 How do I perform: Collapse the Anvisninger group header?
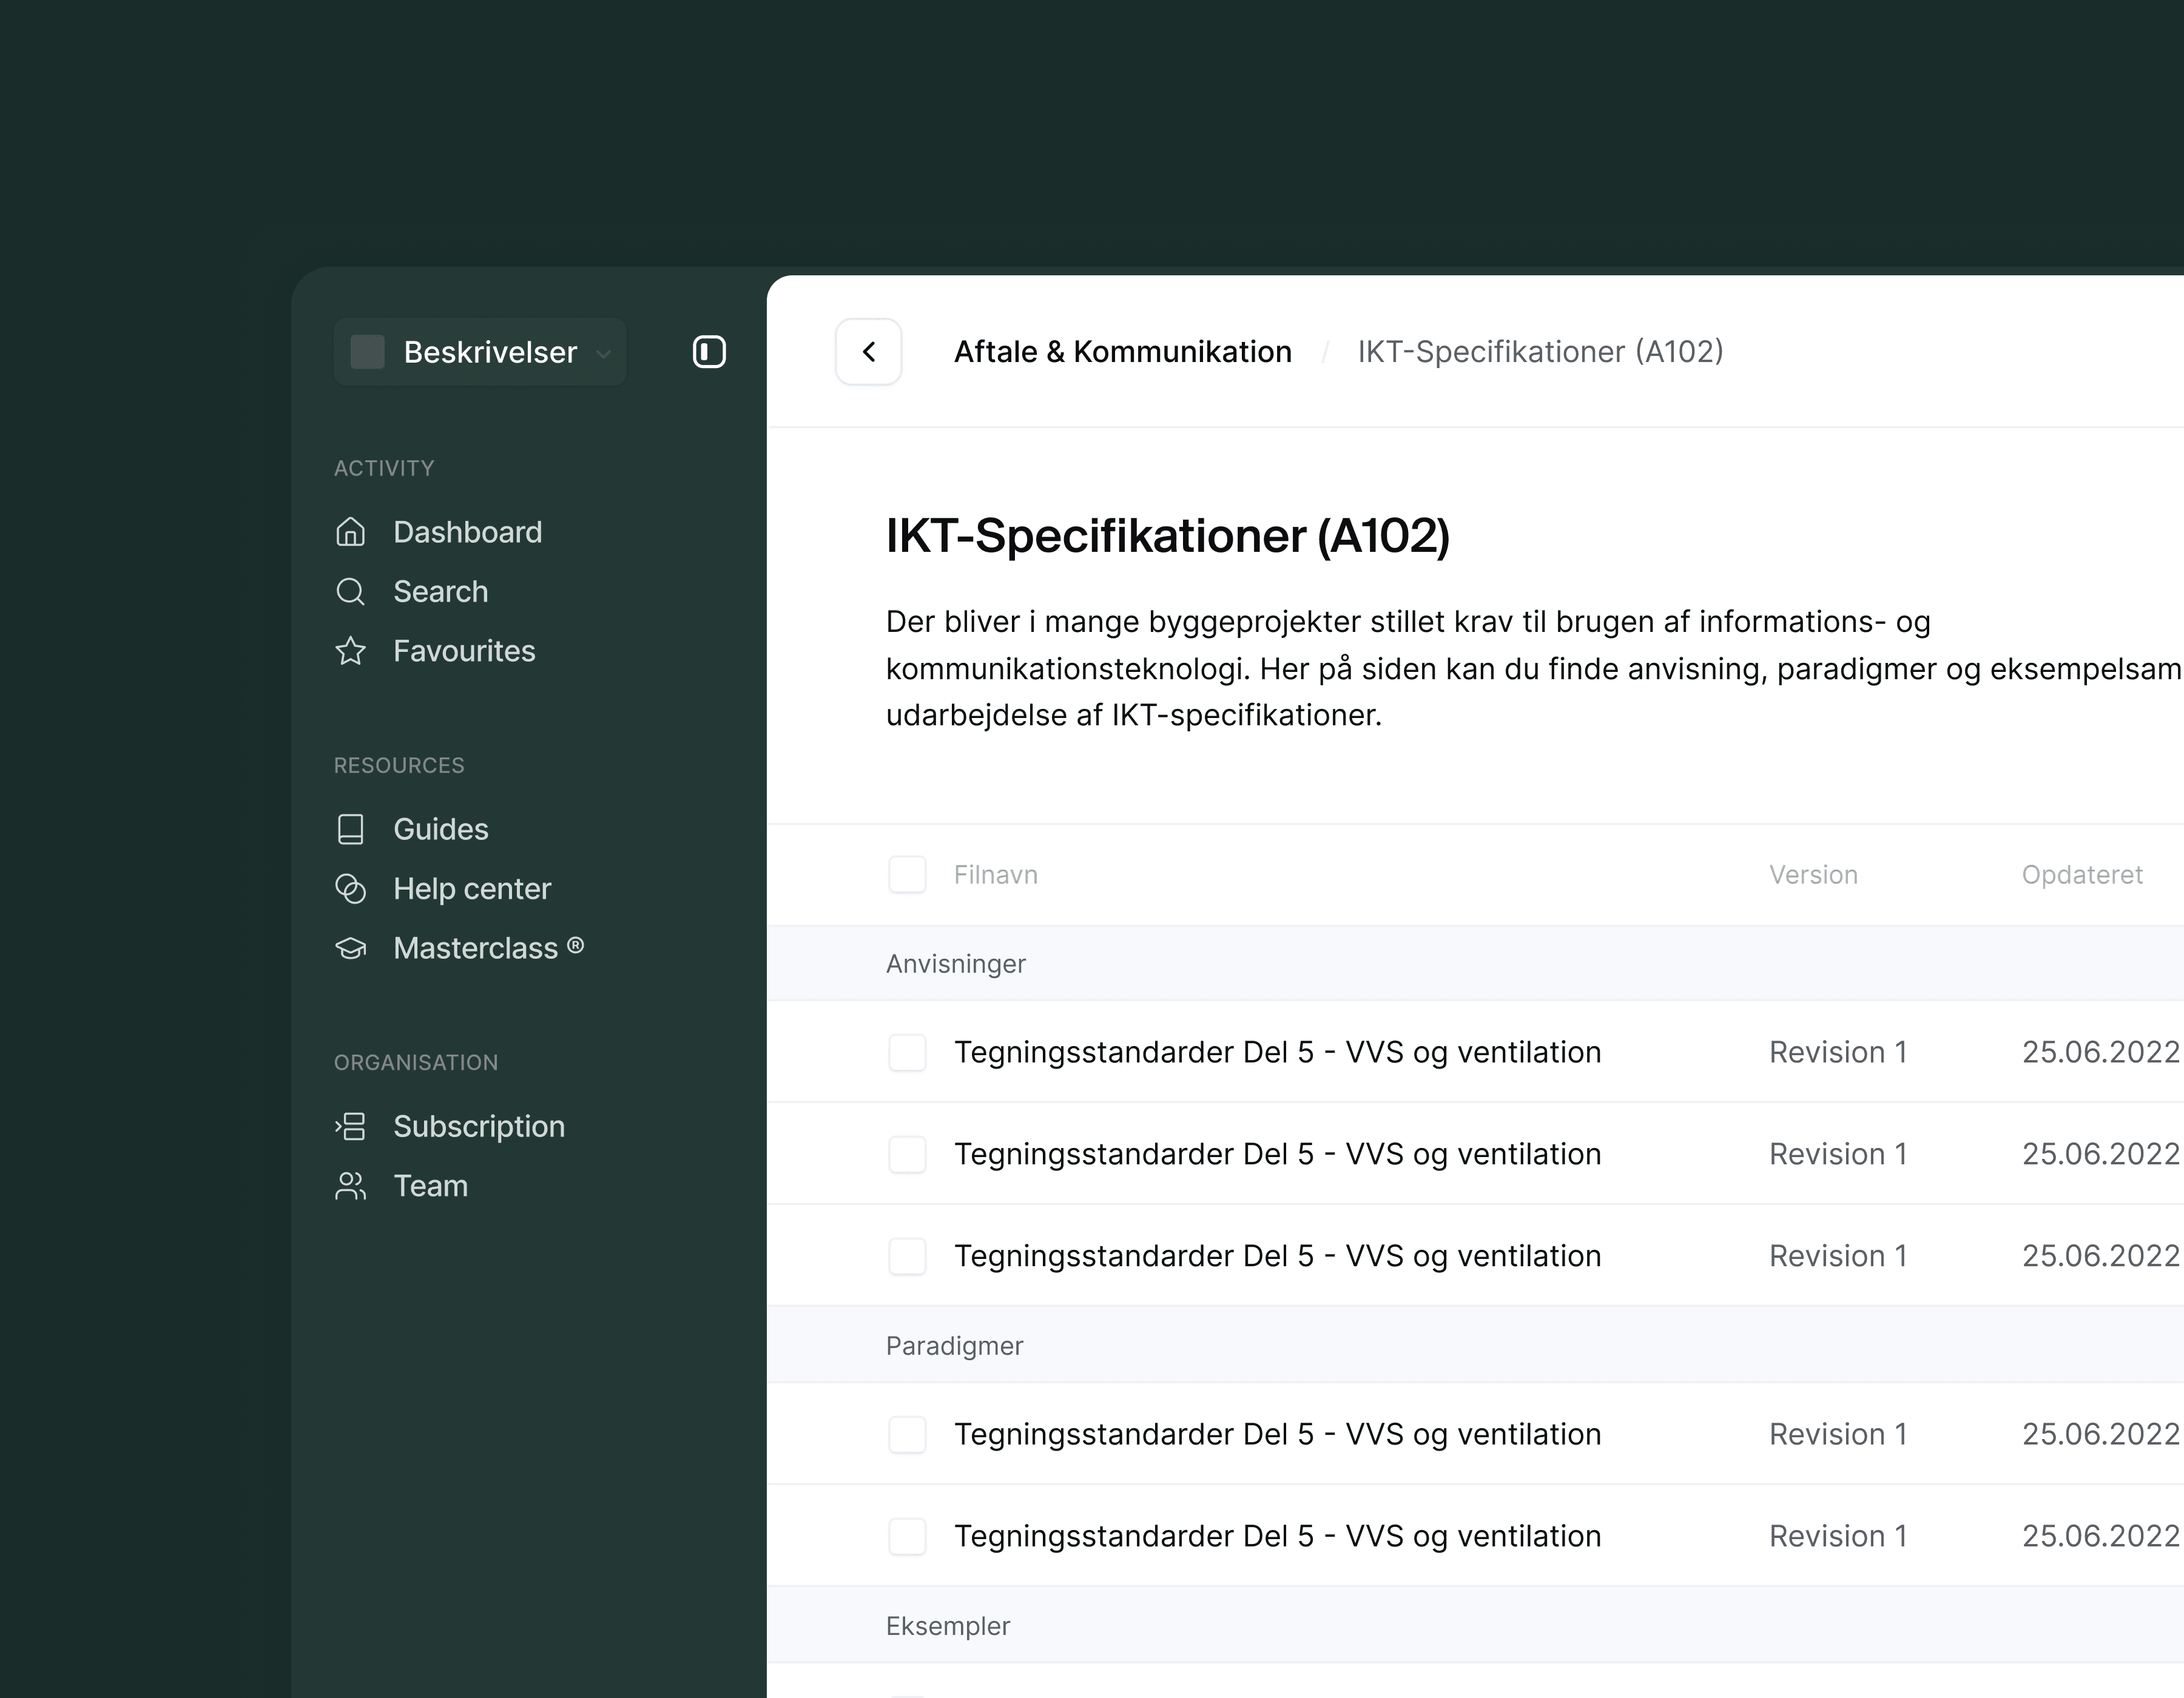click(956, 964)
